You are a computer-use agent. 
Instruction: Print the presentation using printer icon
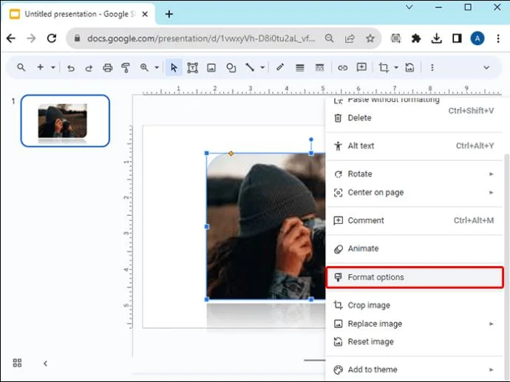(x=108, y=68)
